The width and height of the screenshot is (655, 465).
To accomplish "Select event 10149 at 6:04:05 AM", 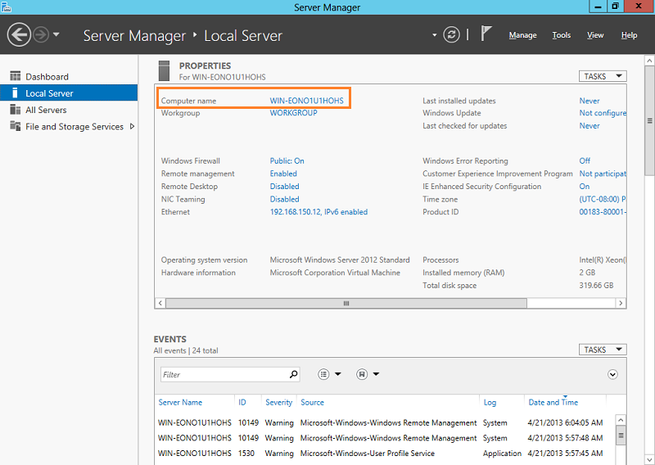I will (385, 422).
